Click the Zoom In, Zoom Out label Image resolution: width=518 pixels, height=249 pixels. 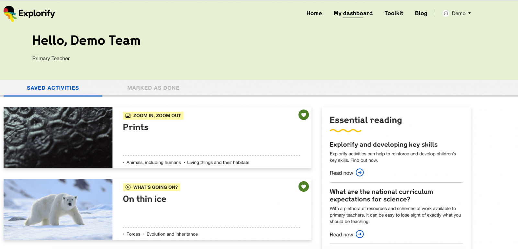coord(157,116)
